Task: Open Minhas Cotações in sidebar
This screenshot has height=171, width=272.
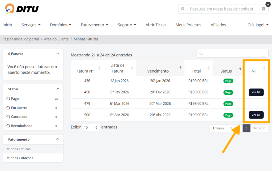Action: pyautogui.click(x=33, y=158)
